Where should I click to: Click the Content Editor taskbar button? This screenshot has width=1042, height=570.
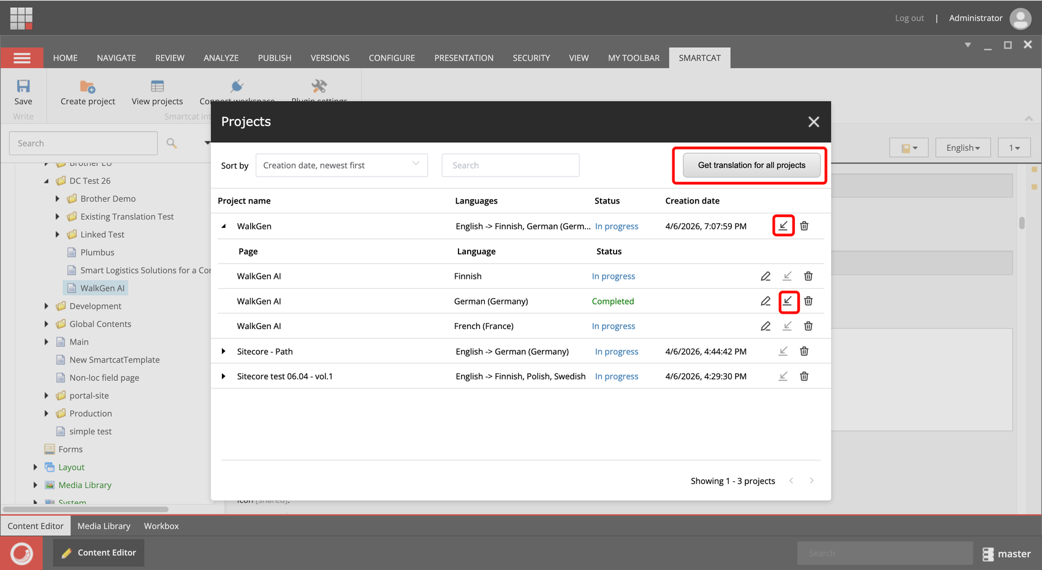point(99,553)
